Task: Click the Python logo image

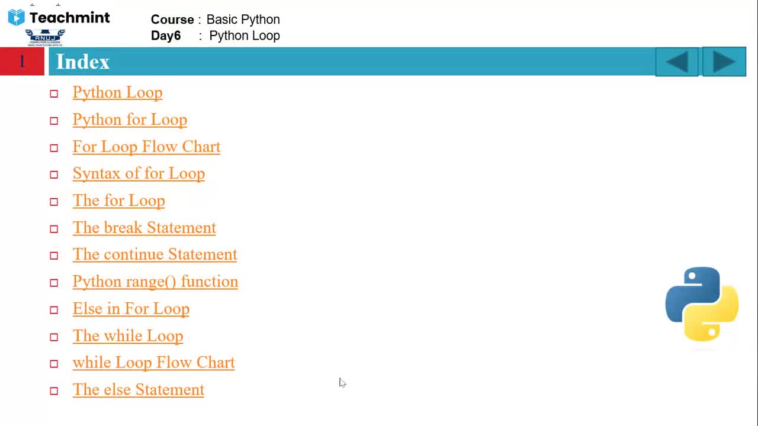Action: [x=702, y=304]
